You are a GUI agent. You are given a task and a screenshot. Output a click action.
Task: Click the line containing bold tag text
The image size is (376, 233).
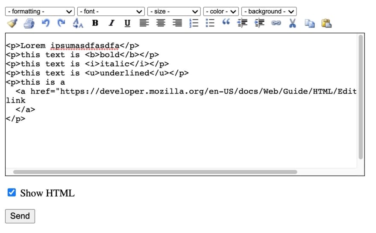point(82,55)
